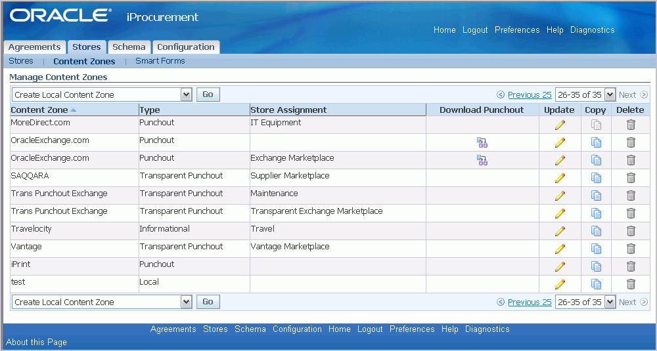
Task: Click Update pencil in the Maintenance row
Action: tap(560, 196)
